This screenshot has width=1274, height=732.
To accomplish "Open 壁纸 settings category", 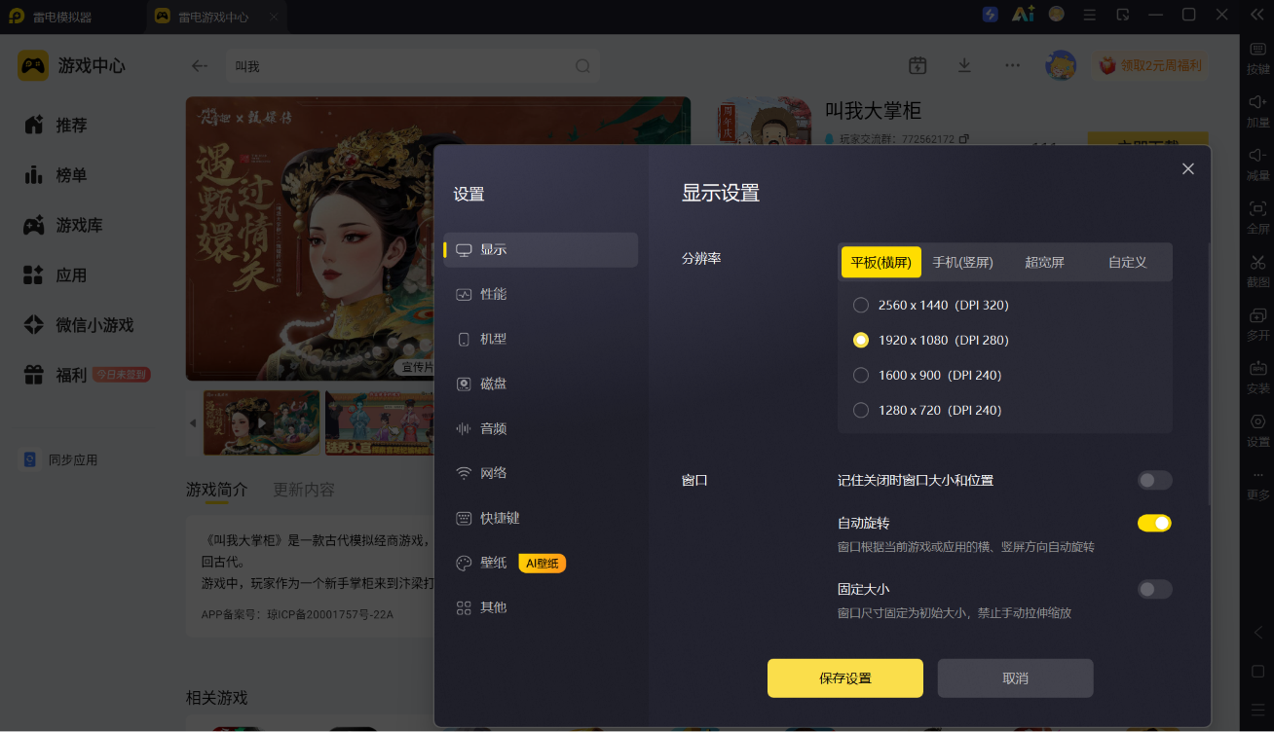I will [x=541, y=563].
